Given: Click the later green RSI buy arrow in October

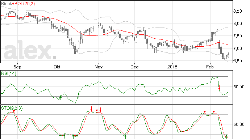Looking at the screenshot, I should tap(79, 96).
